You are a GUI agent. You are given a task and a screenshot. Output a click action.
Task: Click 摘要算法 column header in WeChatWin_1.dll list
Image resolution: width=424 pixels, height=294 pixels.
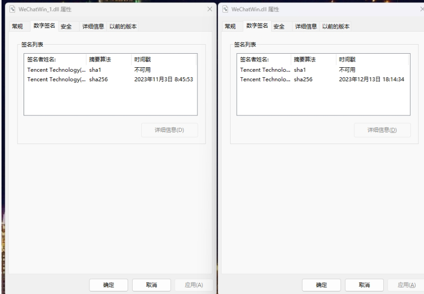tap(109, 59)
